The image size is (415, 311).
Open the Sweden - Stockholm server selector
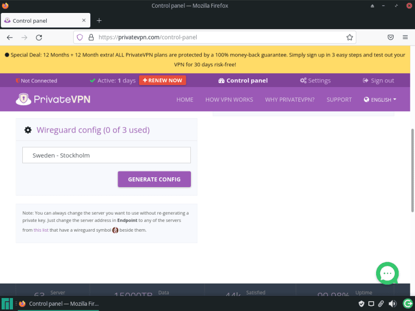tap(106, 155)
